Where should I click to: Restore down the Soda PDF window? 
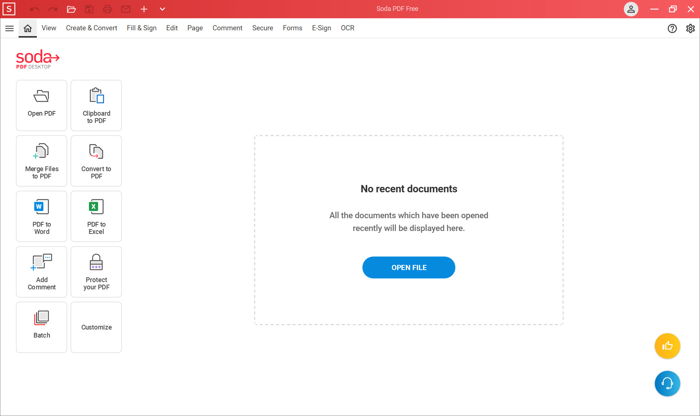coord(673,9)
